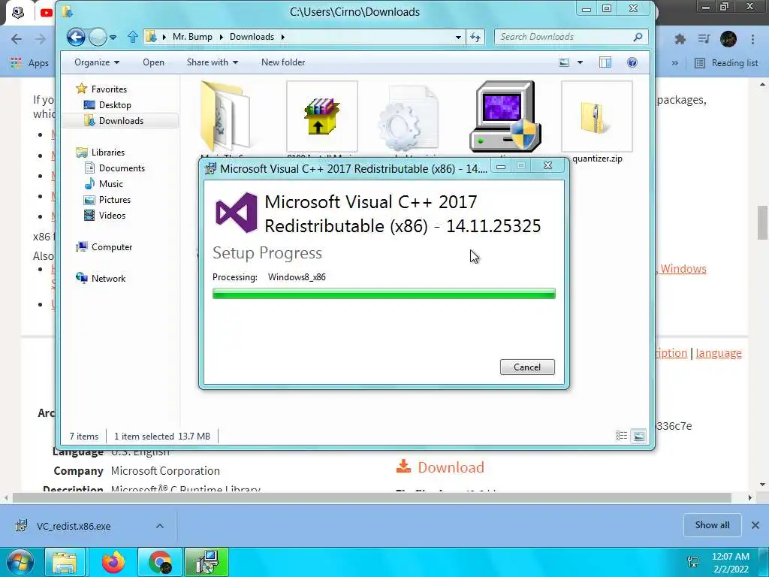Open Music library in navigation pane
The width and height of the screenshot is (769, 577).
pos(104,183)
